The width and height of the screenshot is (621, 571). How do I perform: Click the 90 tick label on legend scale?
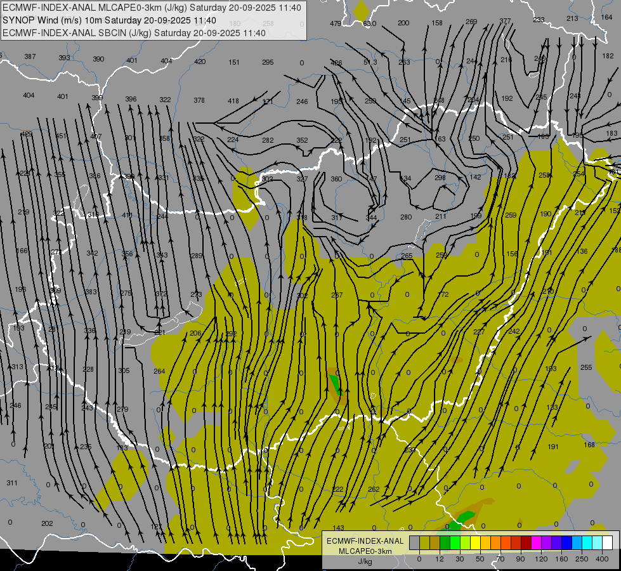(x=520, y=559)
